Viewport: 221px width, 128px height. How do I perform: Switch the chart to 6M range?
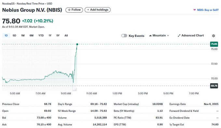pos(32,36)
